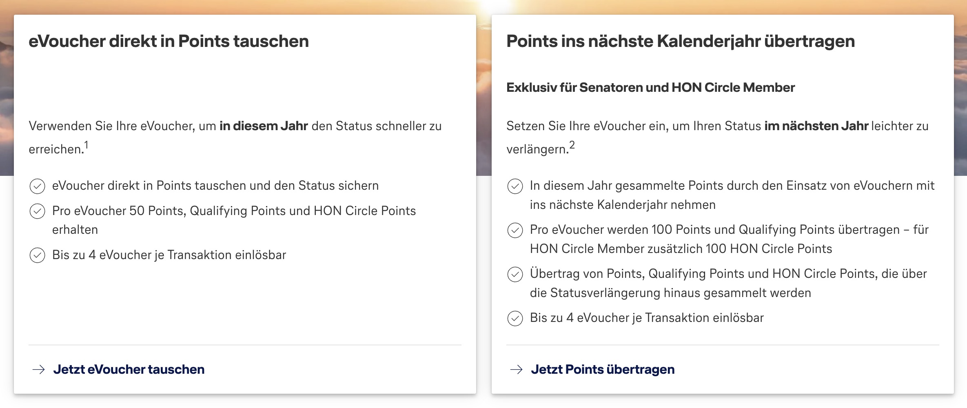Click the bold text 'in diesem Jahr'
Image resolution: width=967 pixels, height=408 pixels.
pyautogui.click(x=264, y=126)
